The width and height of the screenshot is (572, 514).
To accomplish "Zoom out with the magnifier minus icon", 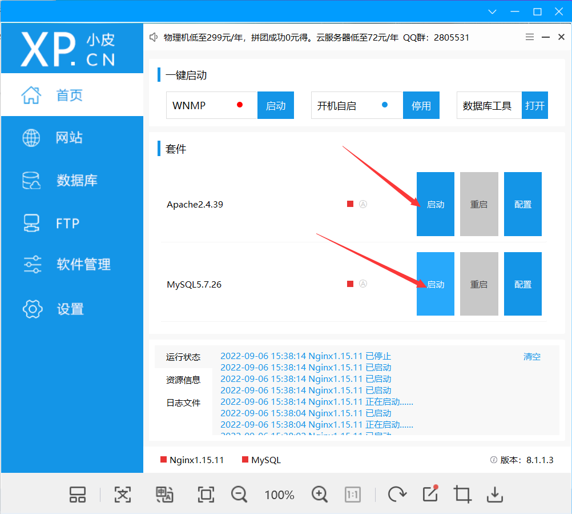I will pyautogui.click(x=239, y=495).
